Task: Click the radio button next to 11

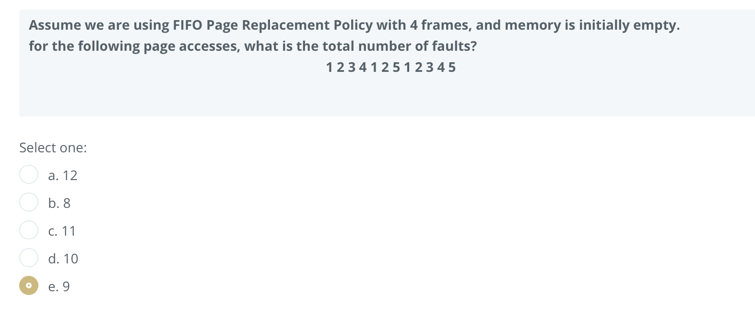Action: point(29,230)
